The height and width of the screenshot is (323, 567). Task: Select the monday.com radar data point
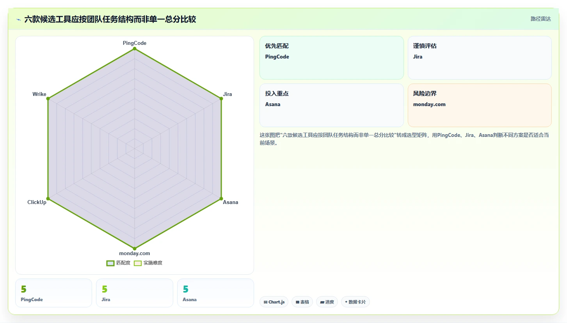coord(135,248)
